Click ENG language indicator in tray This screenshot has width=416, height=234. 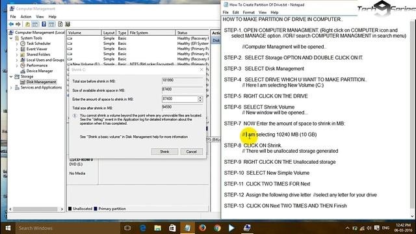(x=385, y=228)
